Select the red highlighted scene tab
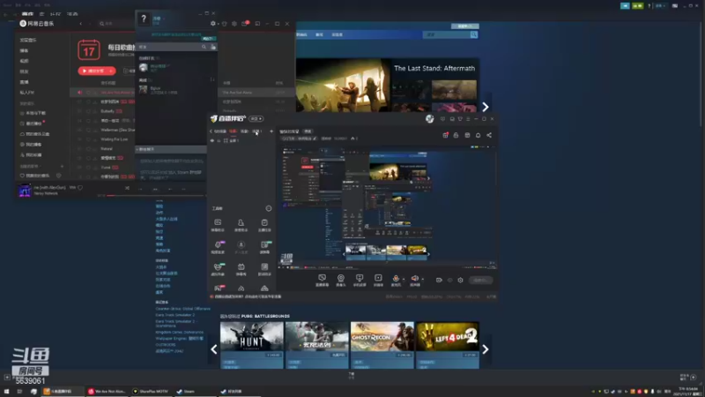 [233, 131]
